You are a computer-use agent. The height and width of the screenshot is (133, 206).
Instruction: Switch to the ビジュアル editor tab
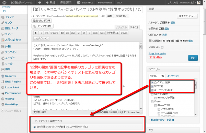pos(121,27)
